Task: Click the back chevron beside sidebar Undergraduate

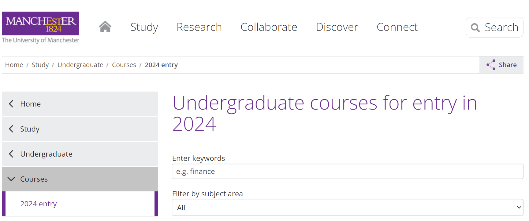Action: [11, 154]
